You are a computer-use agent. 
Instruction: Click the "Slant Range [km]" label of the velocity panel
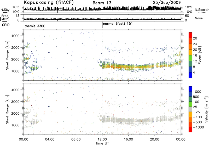(8, 109)
